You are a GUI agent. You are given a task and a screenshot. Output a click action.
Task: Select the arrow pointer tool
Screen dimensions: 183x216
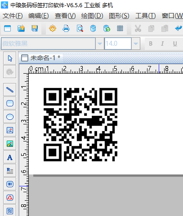[x=10, y=58]
